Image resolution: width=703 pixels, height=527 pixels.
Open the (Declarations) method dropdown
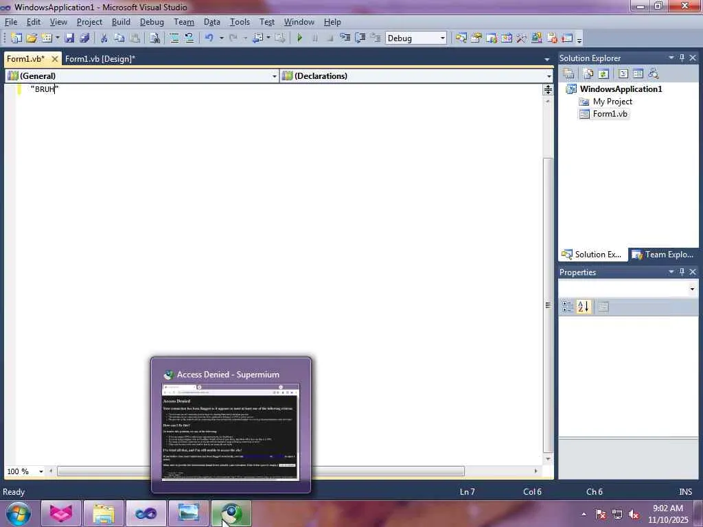point(417,76)
